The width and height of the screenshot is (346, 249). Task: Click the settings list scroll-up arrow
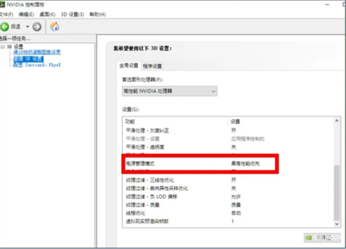point(337,121)
